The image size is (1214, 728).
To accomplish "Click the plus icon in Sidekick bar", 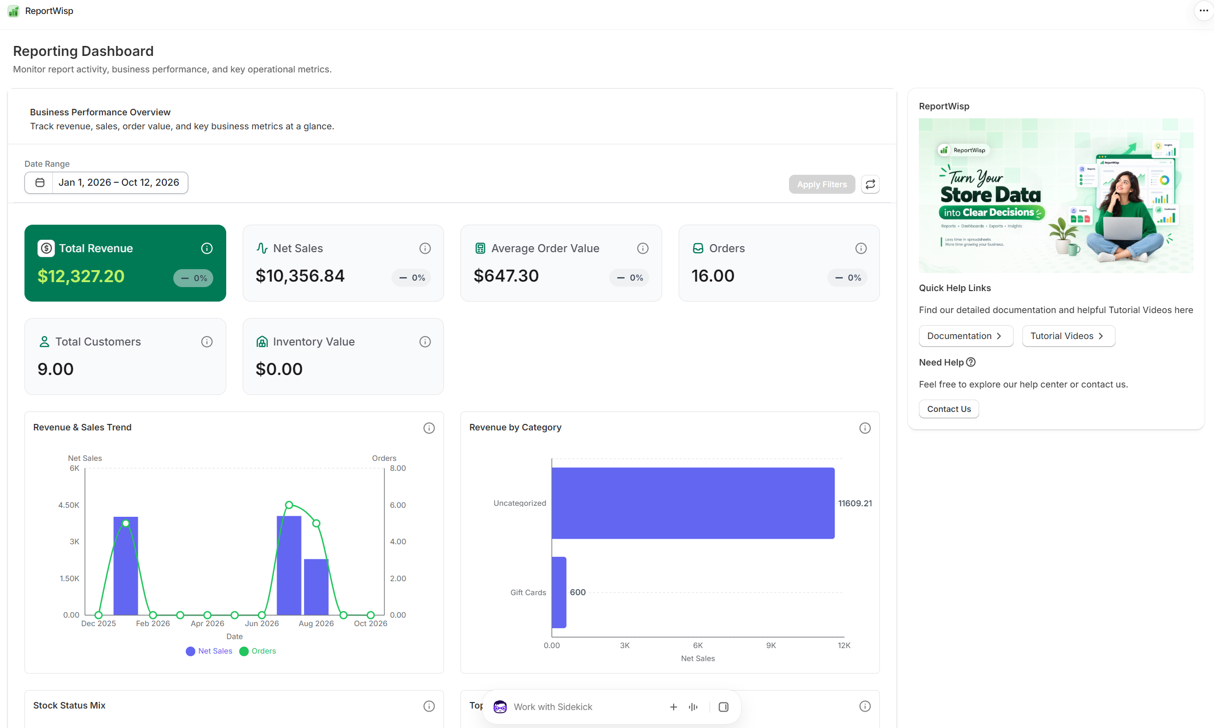I will pyautogui.click(x=674, y=707).
